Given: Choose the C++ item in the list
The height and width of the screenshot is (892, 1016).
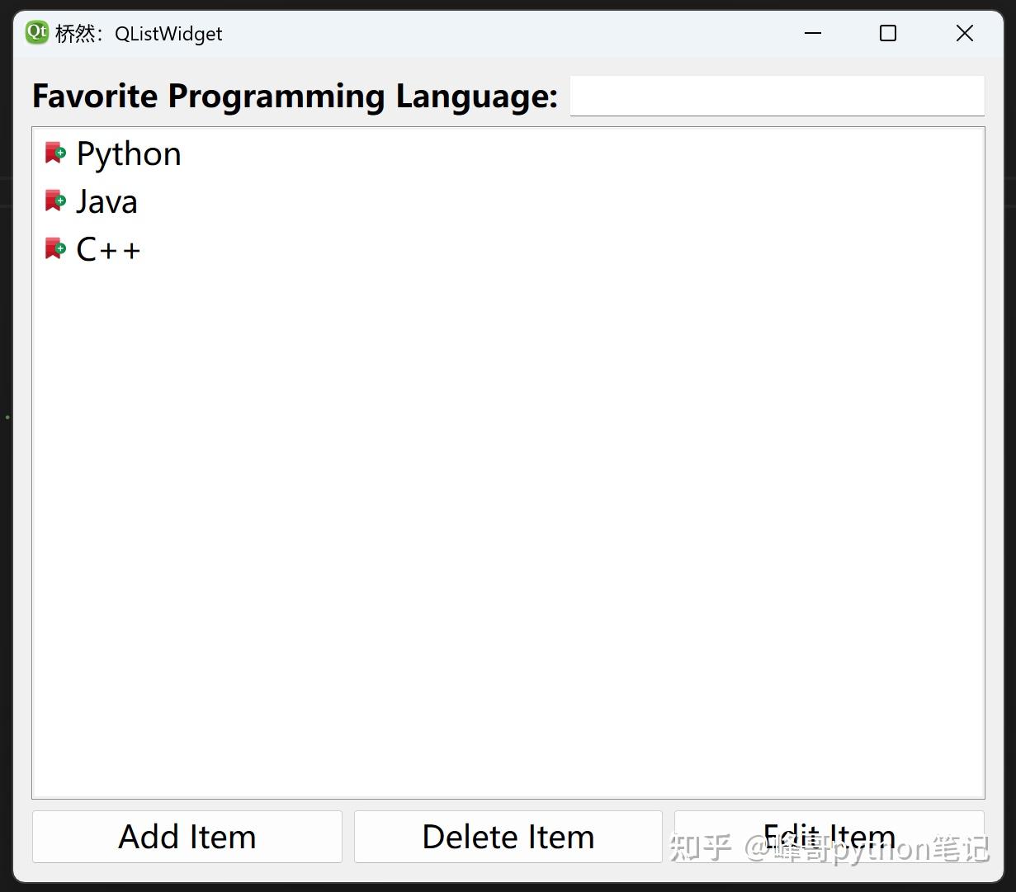Looking at the screenshot, I should pos(108,250).
